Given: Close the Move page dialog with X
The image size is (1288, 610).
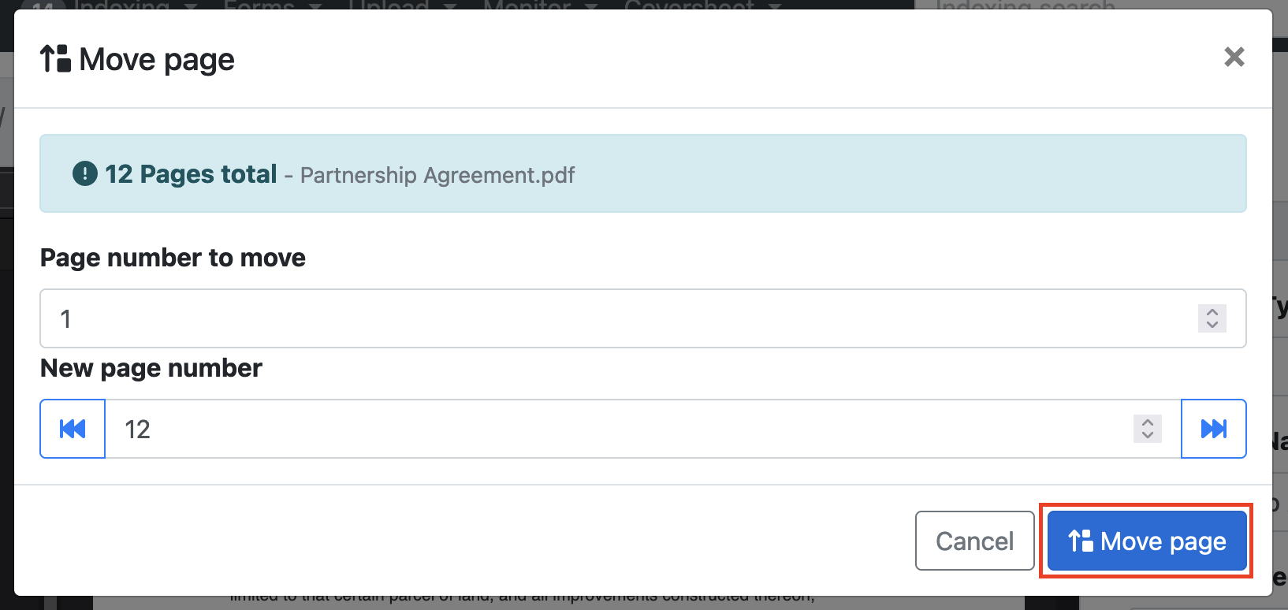Looking at the screenshot, I should 1234,57.
